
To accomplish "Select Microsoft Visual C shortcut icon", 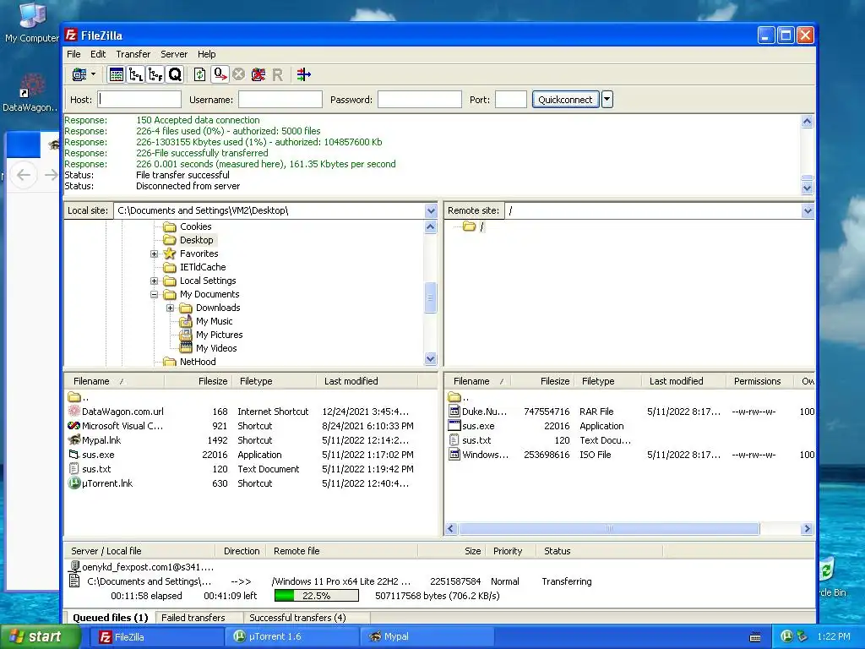I will pos(74,426).
